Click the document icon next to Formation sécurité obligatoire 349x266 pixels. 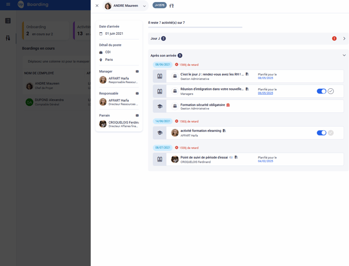(228, 105)
